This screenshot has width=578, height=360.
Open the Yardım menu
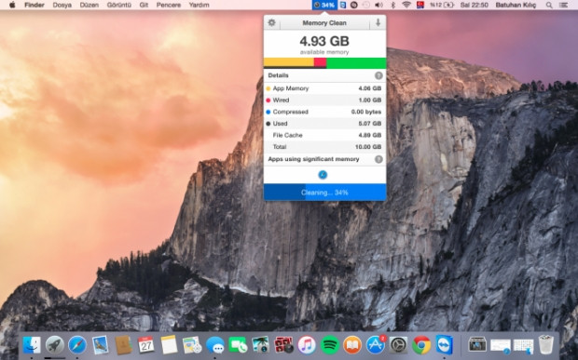point(200,6)
